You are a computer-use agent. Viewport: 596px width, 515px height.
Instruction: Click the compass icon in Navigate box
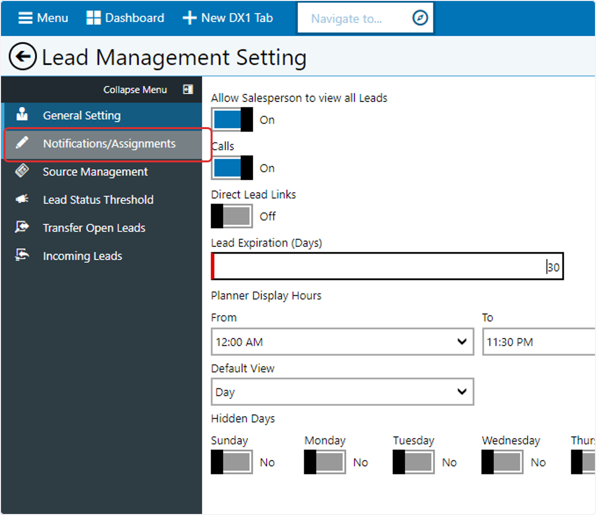[x=420, y=18]
